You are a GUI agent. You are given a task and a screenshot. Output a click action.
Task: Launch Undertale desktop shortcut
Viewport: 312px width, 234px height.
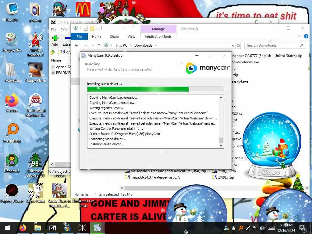pyautogui.click(x=12, y=163)
